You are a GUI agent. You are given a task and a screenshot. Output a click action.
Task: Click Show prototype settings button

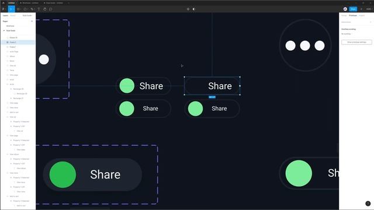(356, 42)
